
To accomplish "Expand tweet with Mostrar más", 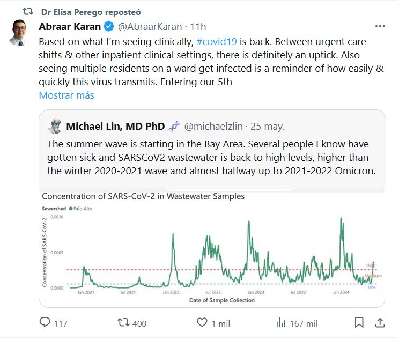I will pos(66,95).
